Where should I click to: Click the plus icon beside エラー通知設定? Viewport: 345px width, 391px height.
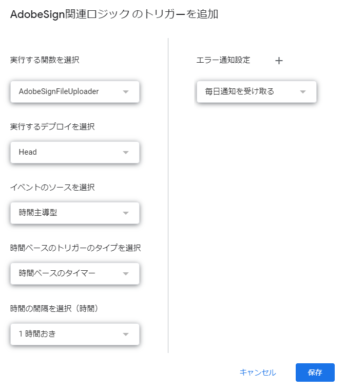pyautogui.click(x=279, y=61)
